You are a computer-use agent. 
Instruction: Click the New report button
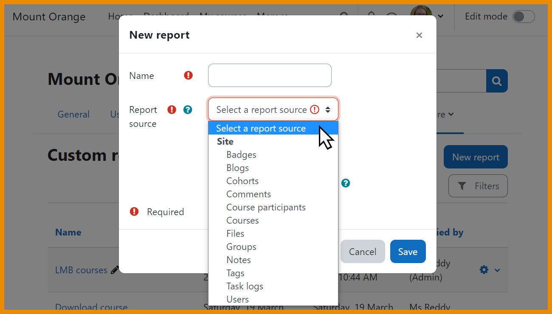pyautogui.click(x=475, y=157)
